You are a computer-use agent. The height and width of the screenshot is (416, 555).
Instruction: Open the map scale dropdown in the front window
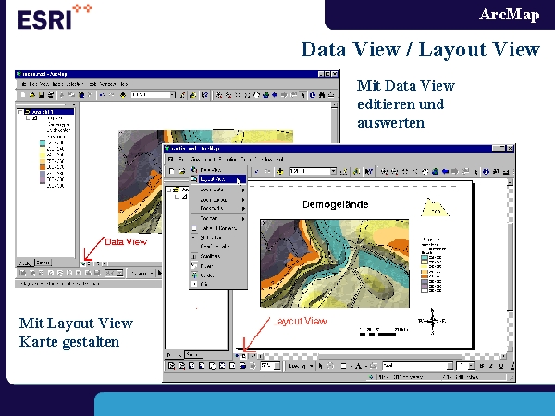pos(331,171)
